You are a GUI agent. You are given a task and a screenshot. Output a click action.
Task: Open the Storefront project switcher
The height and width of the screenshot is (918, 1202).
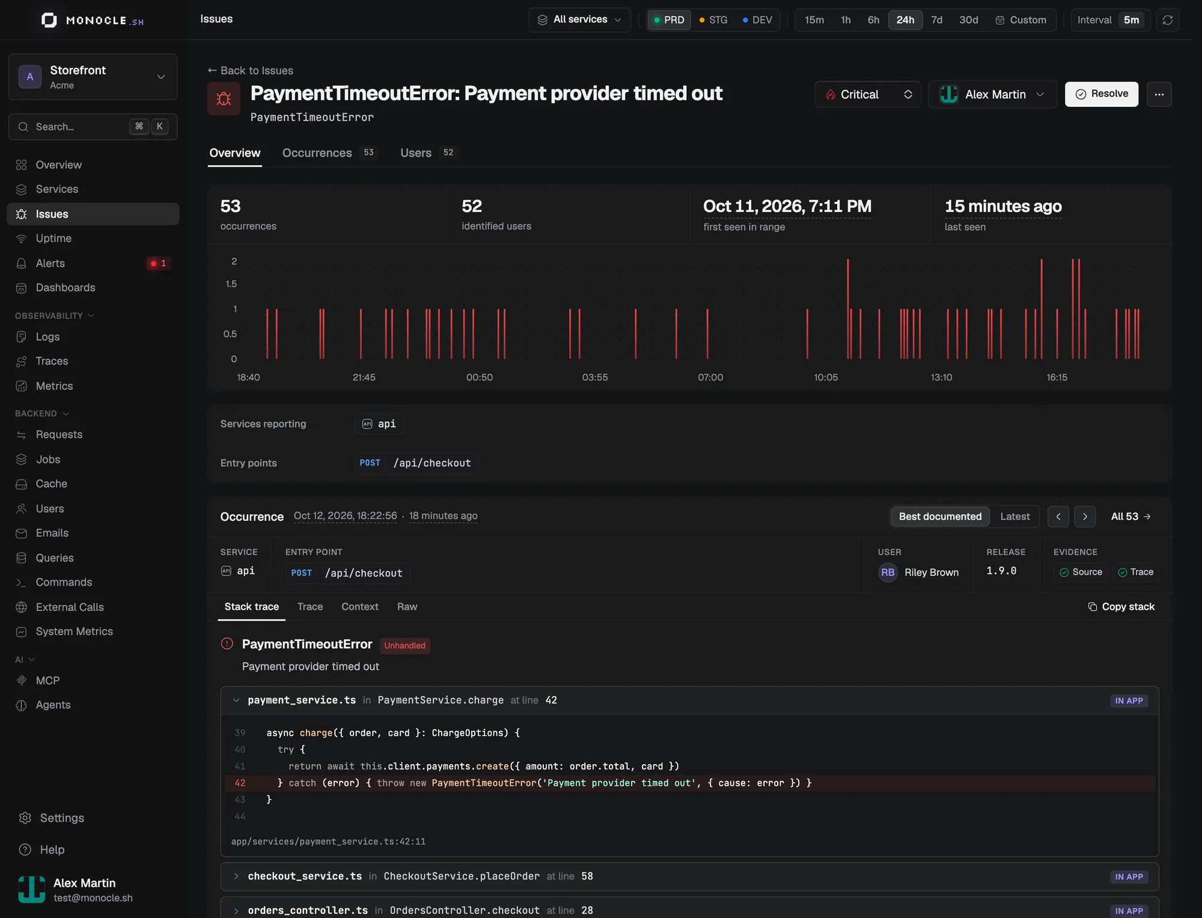click(93, 77)
